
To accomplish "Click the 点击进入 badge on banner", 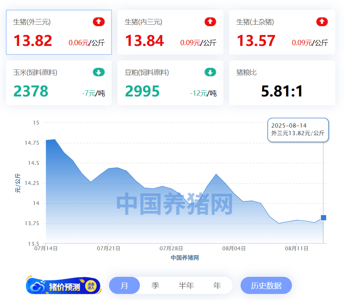I will coord(91,286).
